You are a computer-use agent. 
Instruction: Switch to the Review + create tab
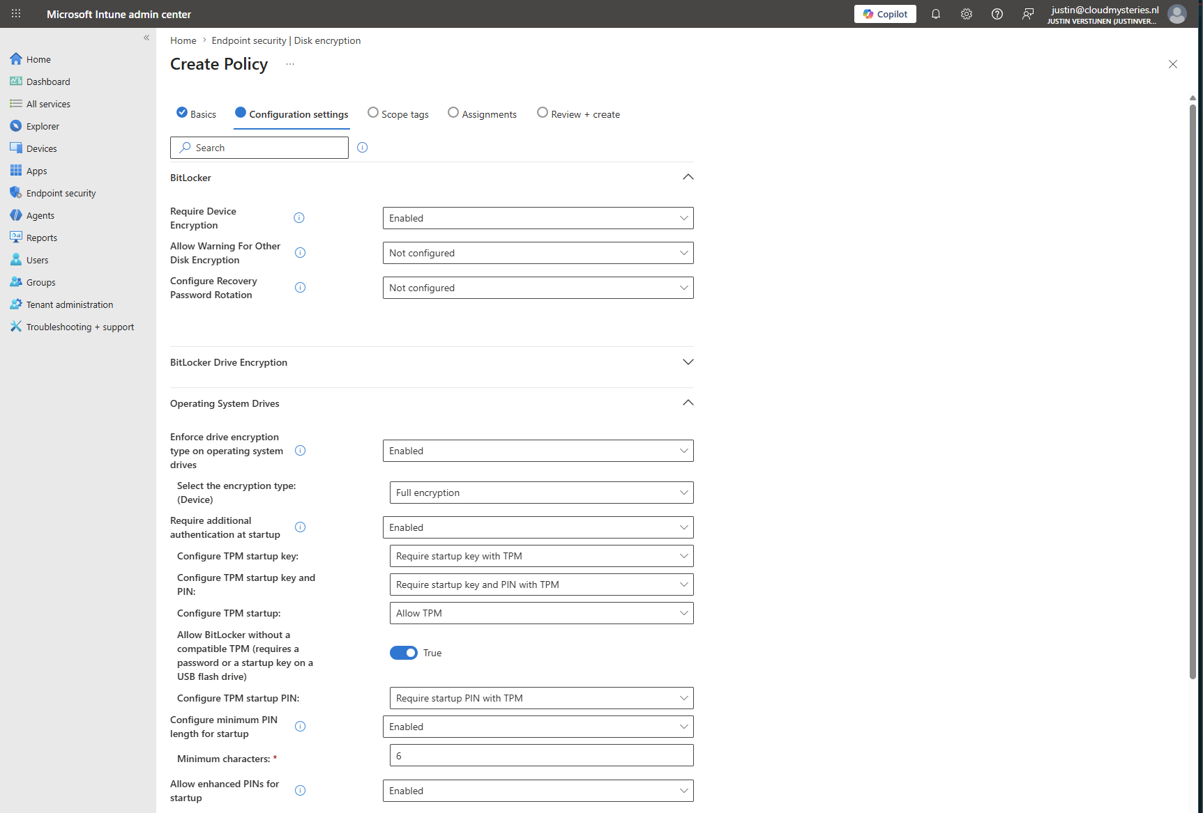coord(579,114)
